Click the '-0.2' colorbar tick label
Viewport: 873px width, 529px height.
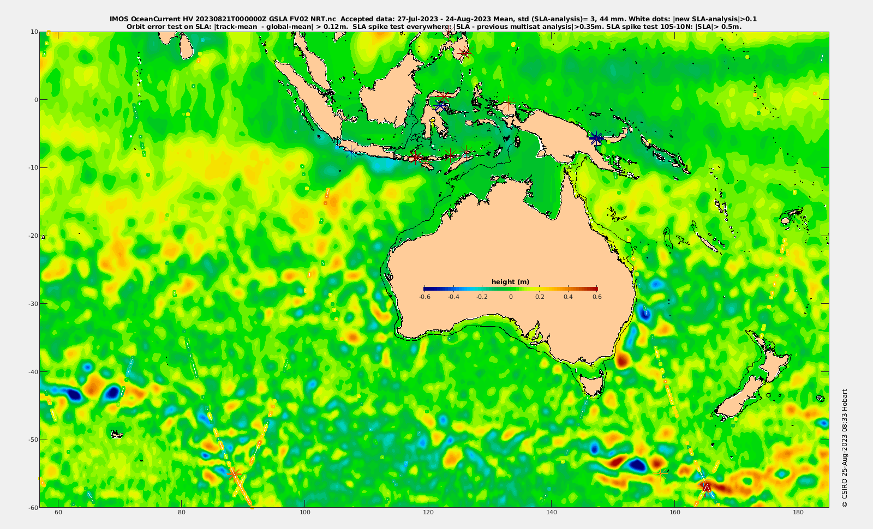[482, 297]
